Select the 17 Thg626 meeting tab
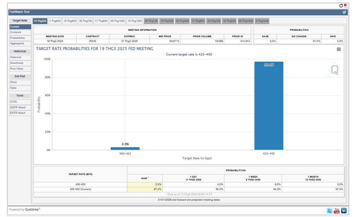This screenshot has height=217, width=355. click(x=198, y=21)
